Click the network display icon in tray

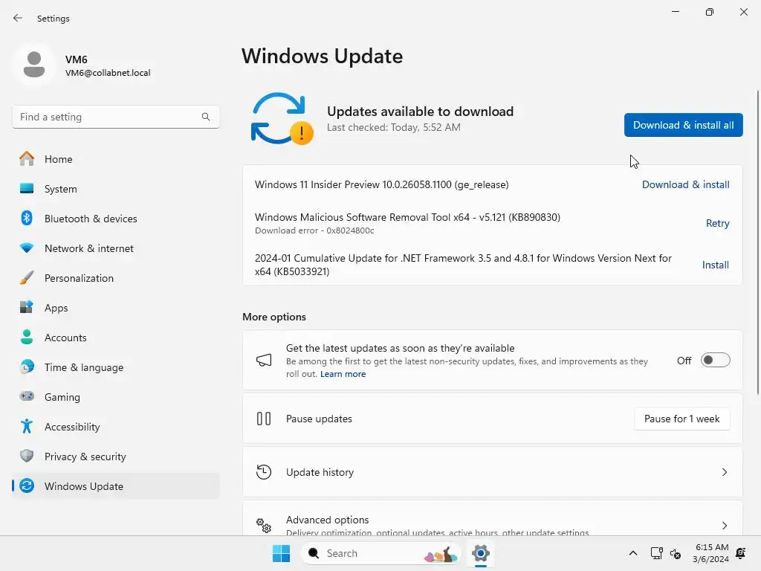pos(656,553)
